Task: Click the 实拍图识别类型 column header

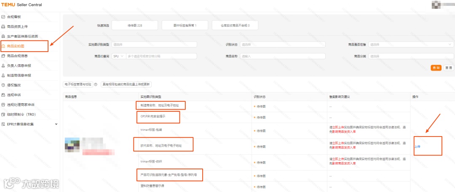Action: (x=151, y=97)
